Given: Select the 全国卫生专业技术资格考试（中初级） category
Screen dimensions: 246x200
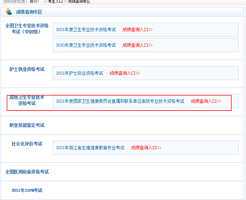Looking at the screenshot, I should (26, 29).
